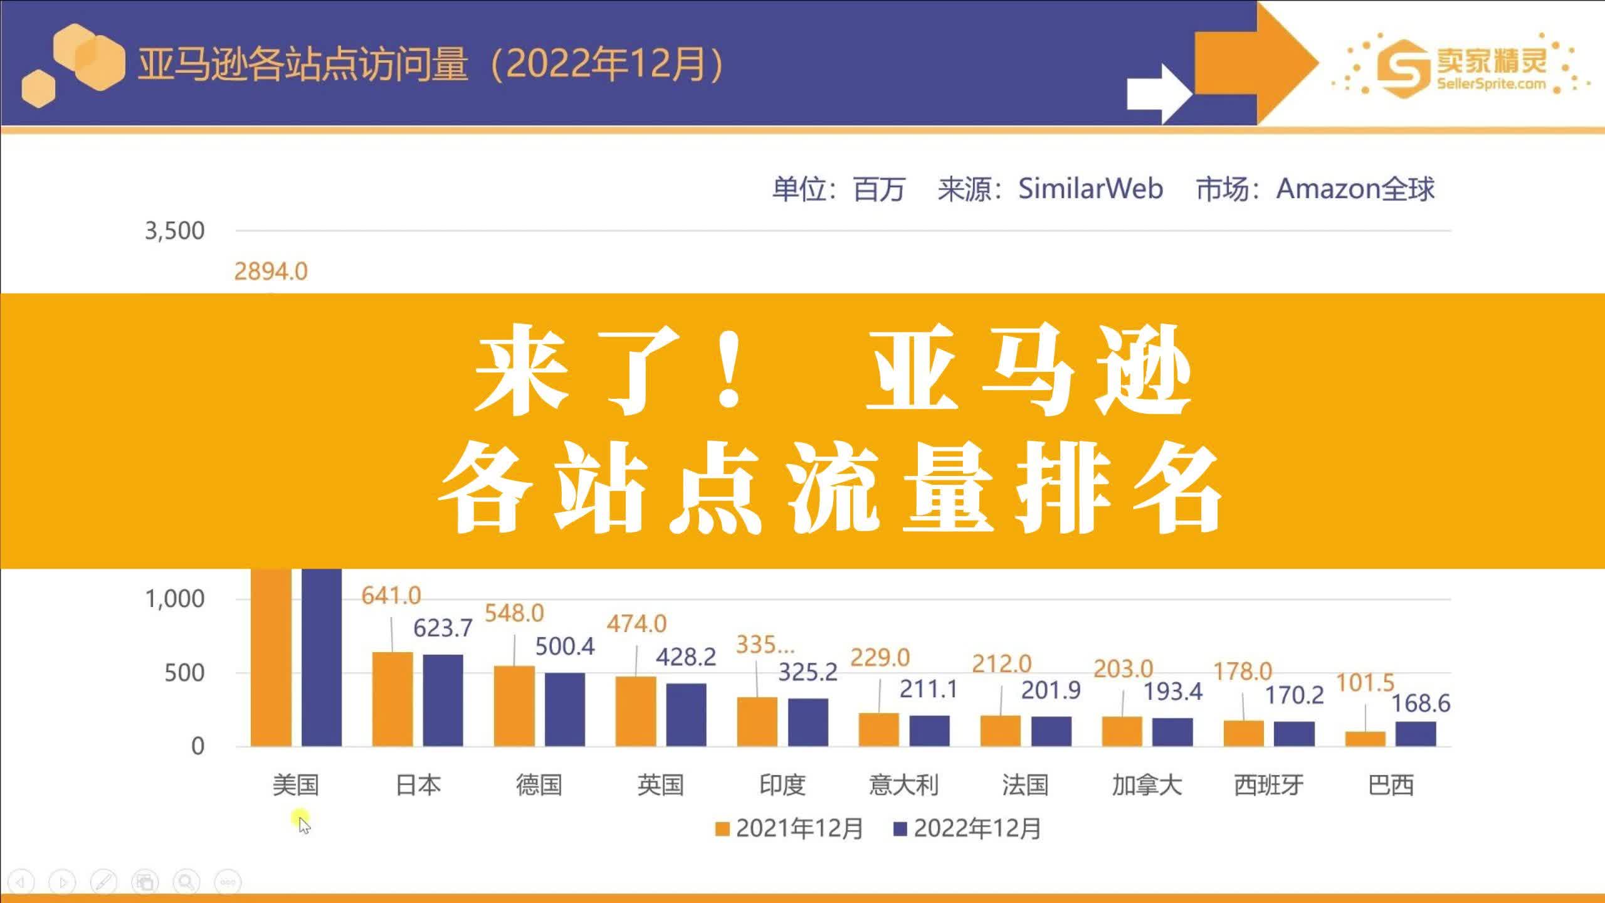Click the 211.1 data label

tap(929, 690)
